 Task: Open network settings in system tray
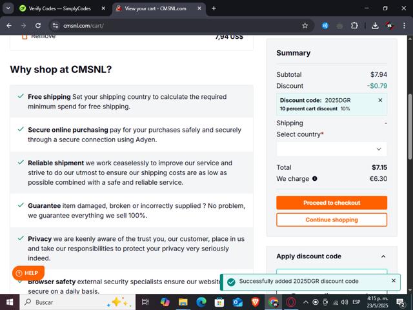tap(336, 302)
